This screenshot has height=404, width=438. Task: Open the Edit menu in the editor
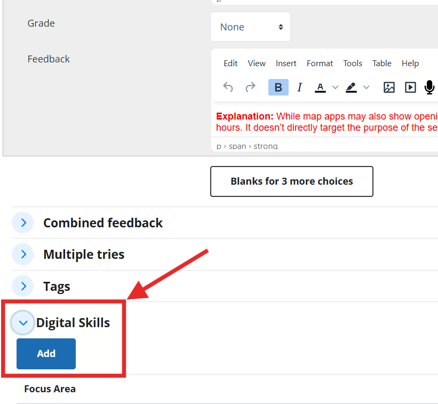pyautogui.click(x=230, y=64)
